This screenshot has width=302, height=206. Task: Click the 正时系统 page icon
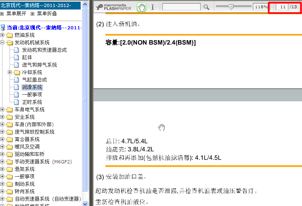17,102
